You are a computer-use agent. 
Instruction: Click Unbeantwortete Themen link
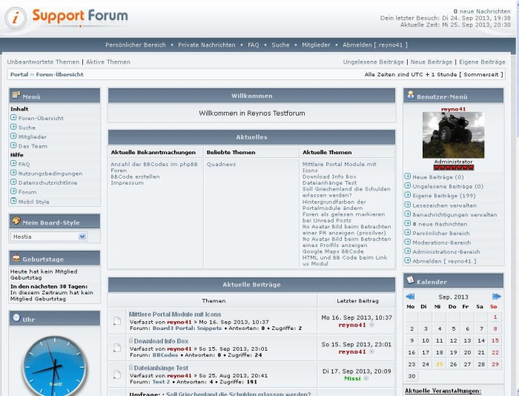pos(43,62)
